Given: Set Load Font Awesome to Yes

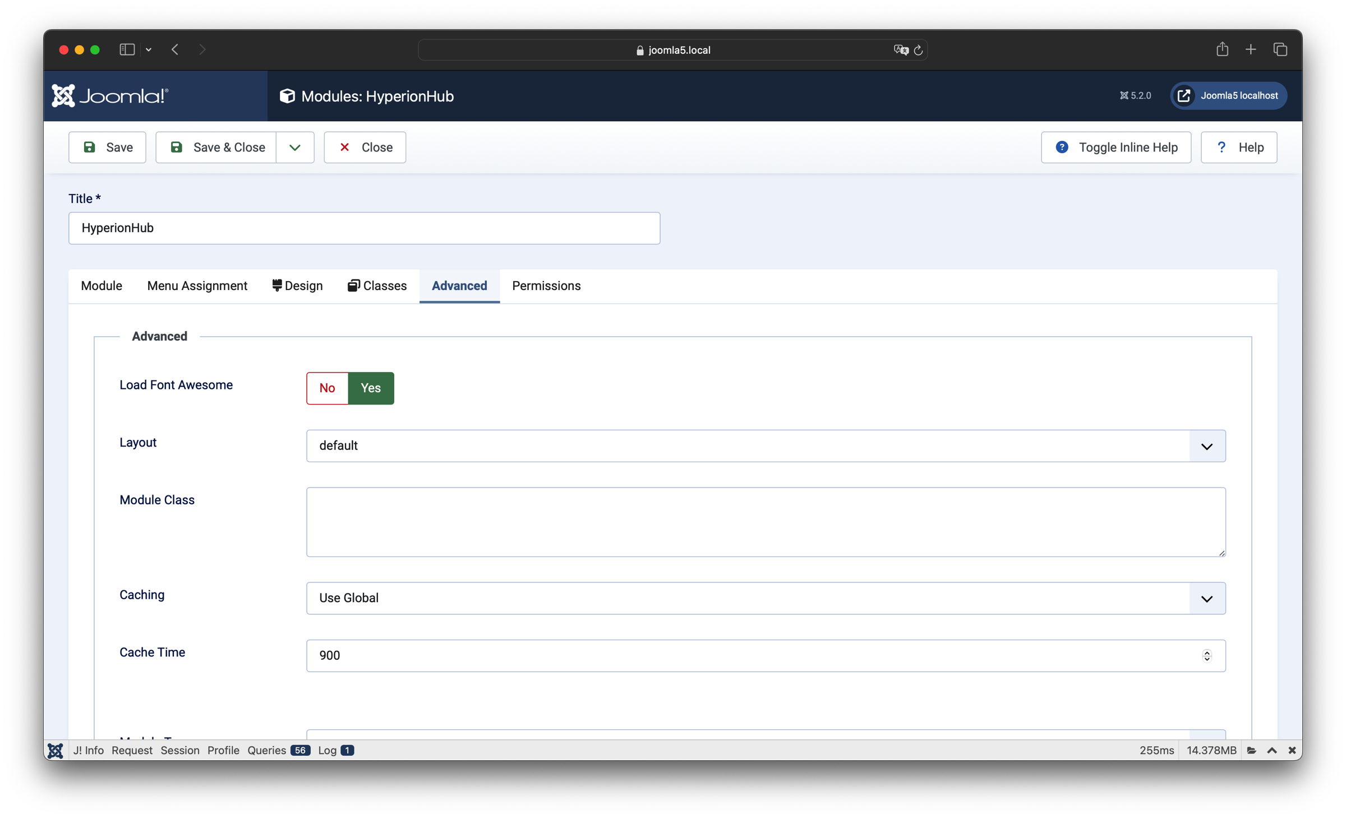Looking at the screenshot, I should (x=371, y=388).
